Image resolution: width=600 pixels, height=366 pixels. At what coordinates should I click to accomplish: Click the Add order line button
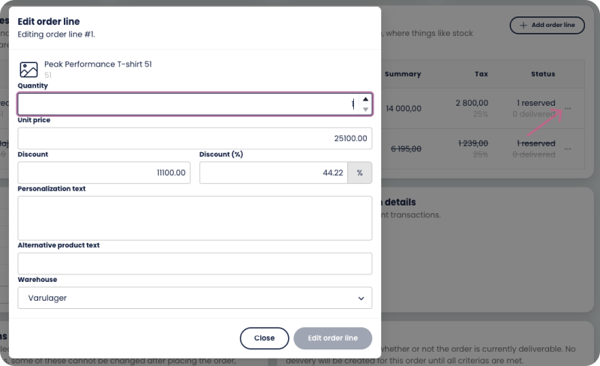(x=547, y=25)
